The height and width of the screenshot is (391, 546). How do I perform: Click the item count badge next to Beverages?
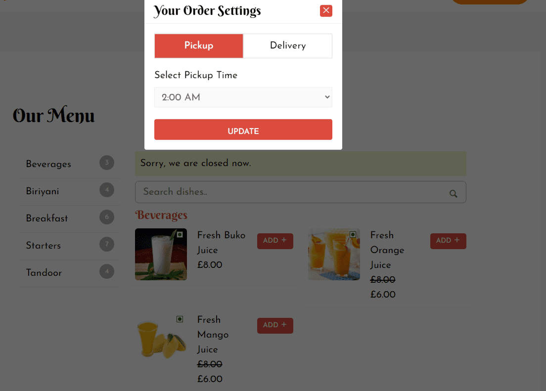pyautogui.click(x=107, y=163)
